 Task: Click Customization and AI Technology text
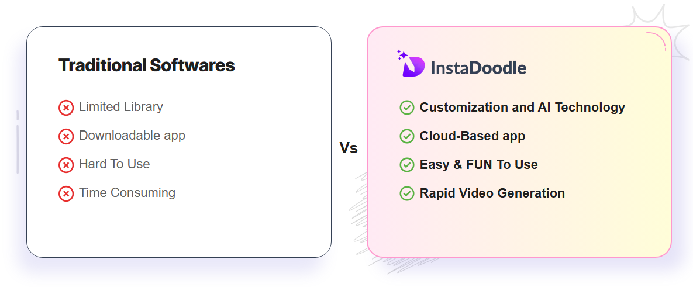tap(522, 108)
